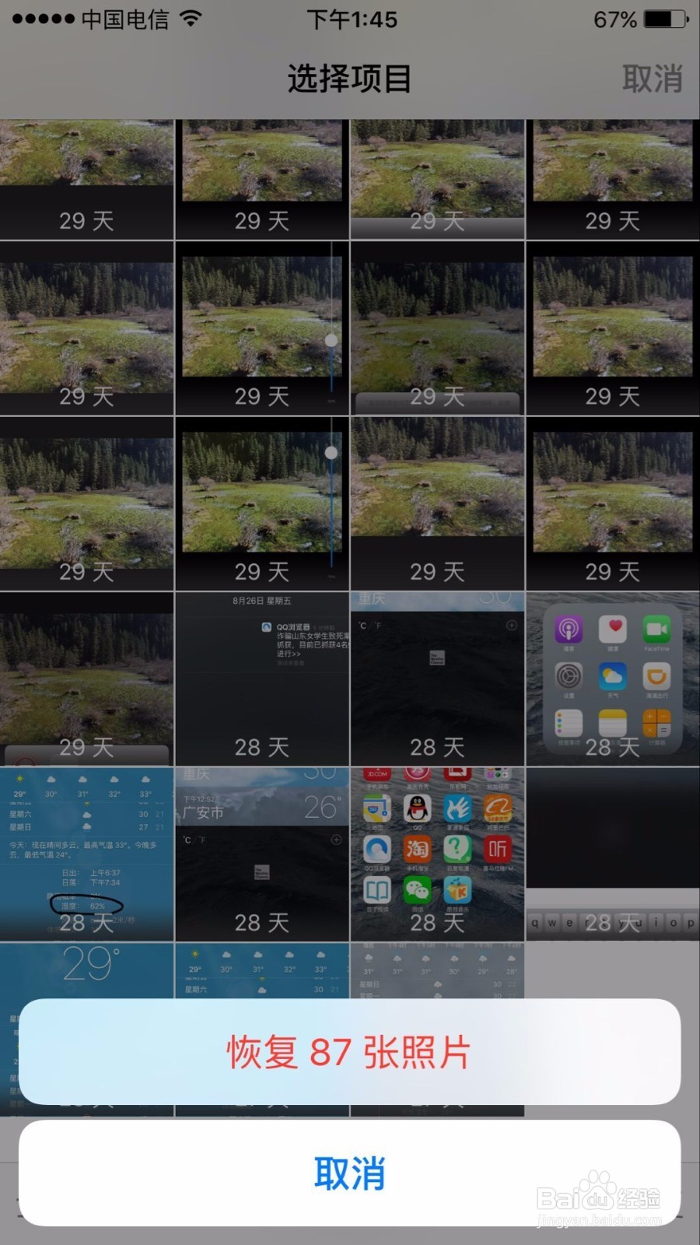The width and height of the screenshot is (700, 1245).
Task: Select the screenshot showing the qwe keyboard row
Action: (613, 854)
